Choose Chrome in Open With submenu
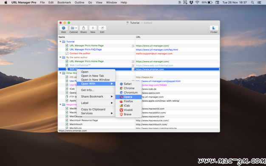Viewport: 266px width, 166px height. [128, 88]
